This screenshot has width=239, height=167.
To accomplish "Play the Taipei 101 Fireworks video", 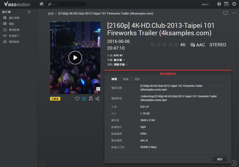I will 75,58.
